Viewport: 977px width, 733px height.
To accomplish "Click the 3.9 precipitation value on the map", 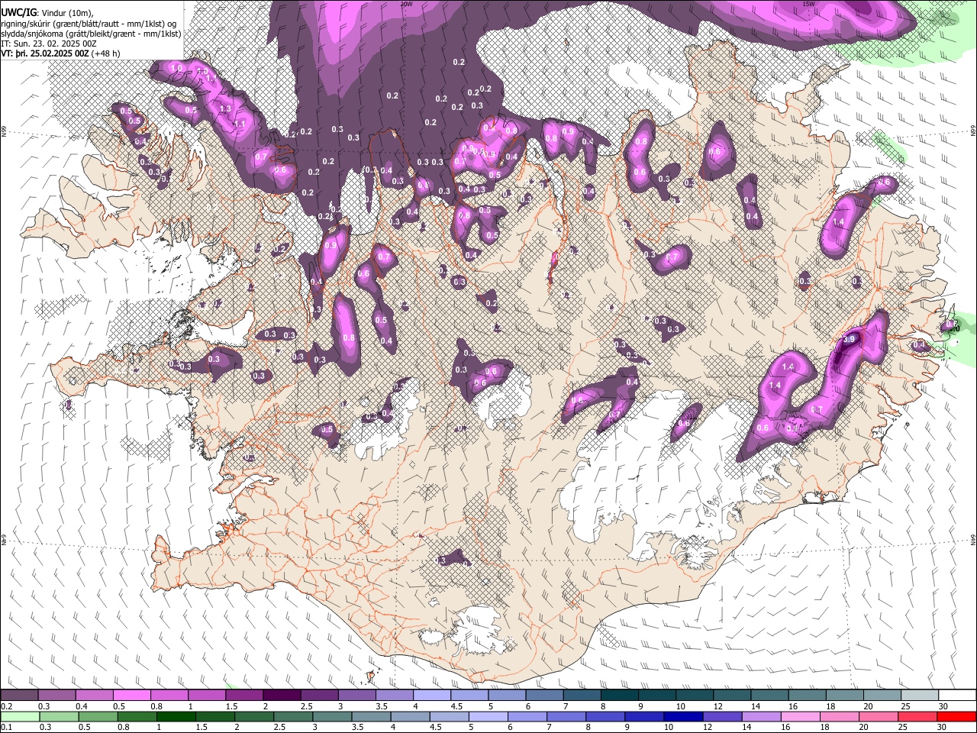I will pos(849,340).
